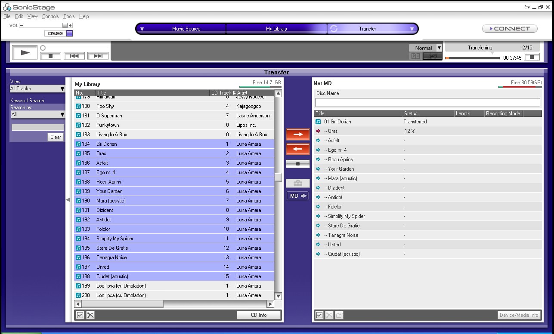The image size is (554, 334).
Task: Open the Transfer tab dropdown arrow
Action: (x=412, y=29)
